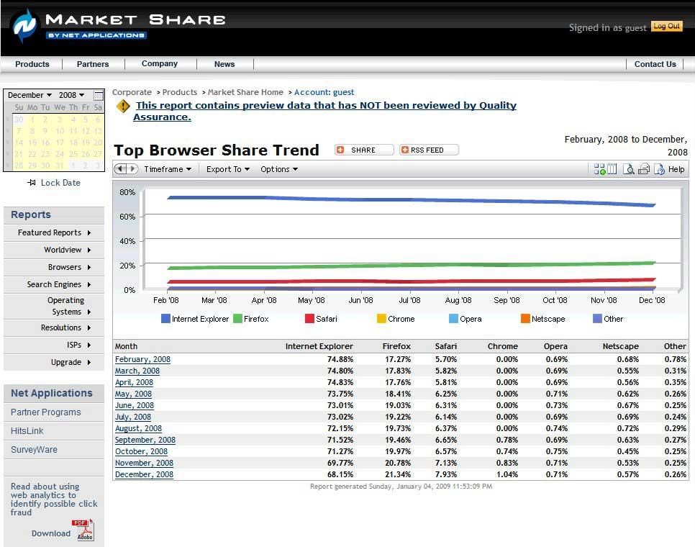The height and width of the screenshot is (547, 695).
Task: Click the Market Share Home breadcrumb
Action: [245, 92]
